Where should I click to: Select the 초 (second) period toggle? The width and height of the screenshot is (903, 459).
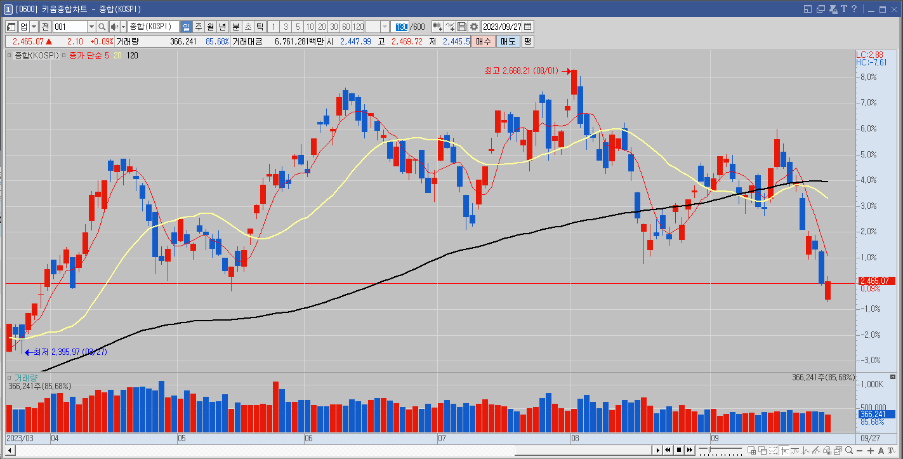pos(248,27)
